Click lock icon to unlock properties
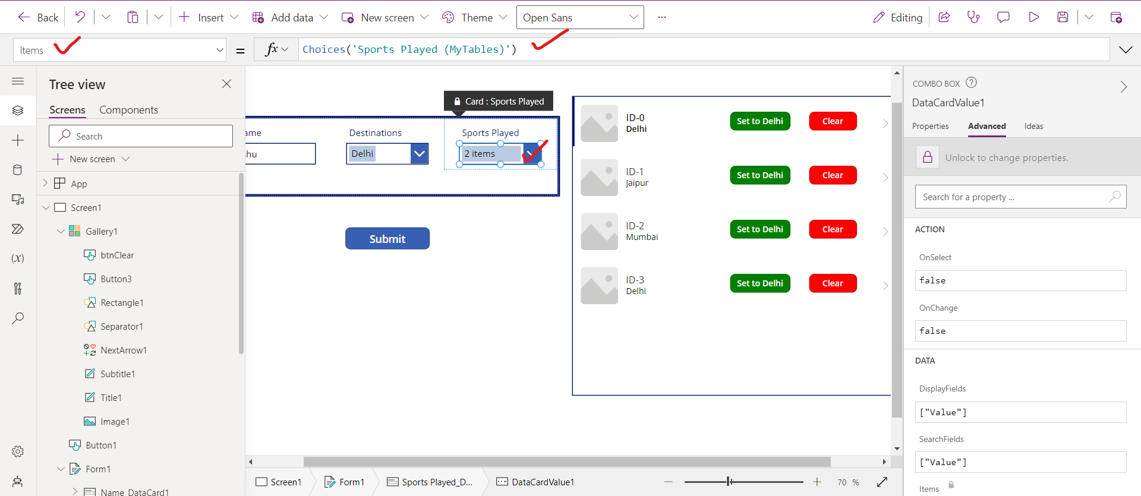1141x496 pixels. [927, 157]
